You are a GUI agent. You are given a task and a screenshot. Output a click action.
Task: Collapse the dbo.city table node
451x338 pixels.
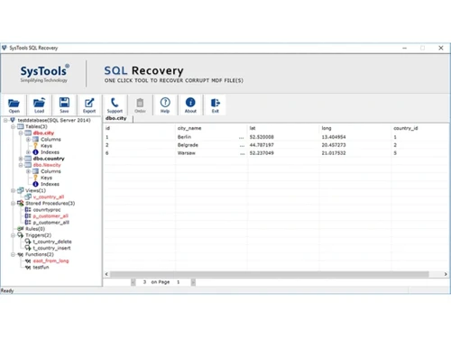[x=21, y=133]
